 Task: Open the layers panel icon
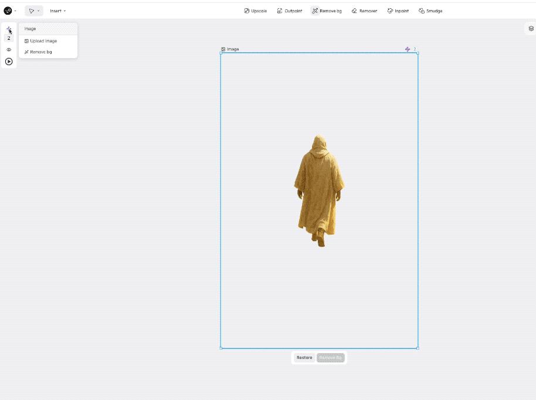pyautogui.click(x=531, y=29)
